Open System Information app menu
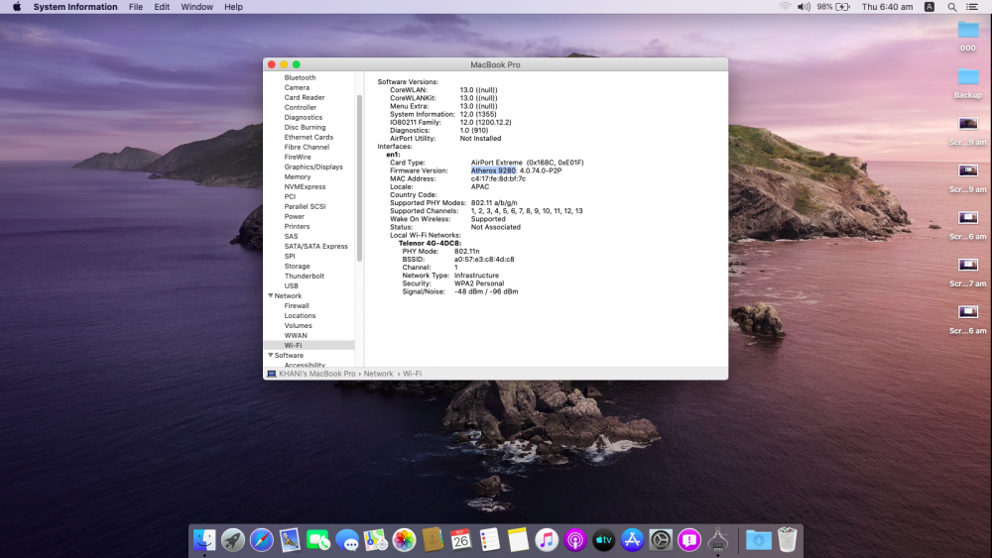 (x=75, y=7)
